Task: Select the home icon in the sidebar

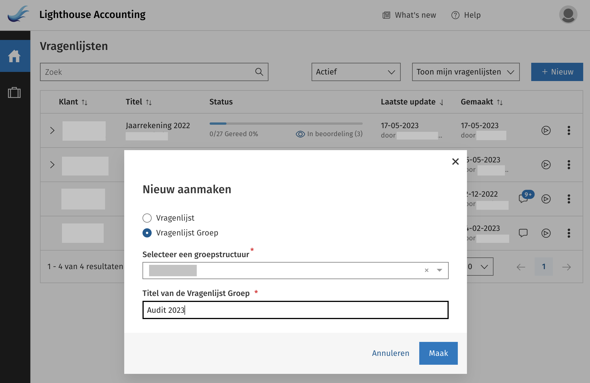Action: (x=14, y=55)
